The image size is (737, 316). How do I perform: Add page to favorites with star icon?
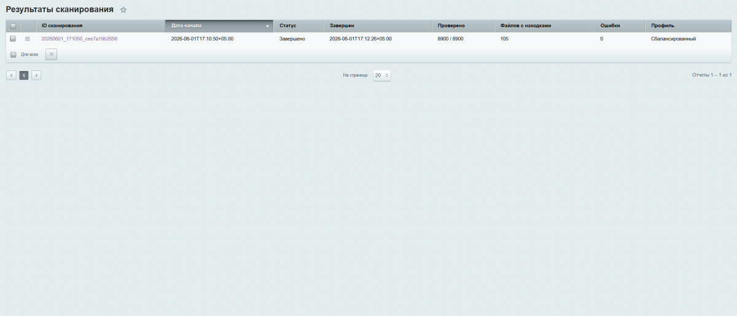pos(123,10)
